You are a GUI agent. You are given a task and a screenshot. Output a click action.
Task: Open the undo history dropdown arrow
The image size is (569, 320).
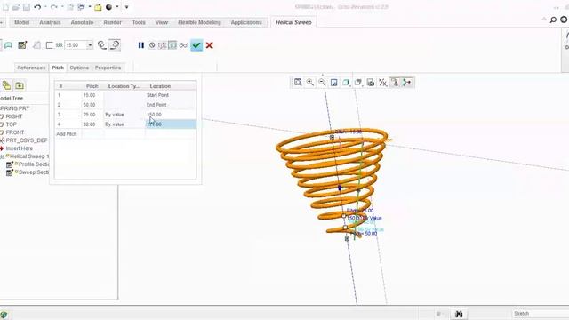pyautogui.click(x=45, y=7)
